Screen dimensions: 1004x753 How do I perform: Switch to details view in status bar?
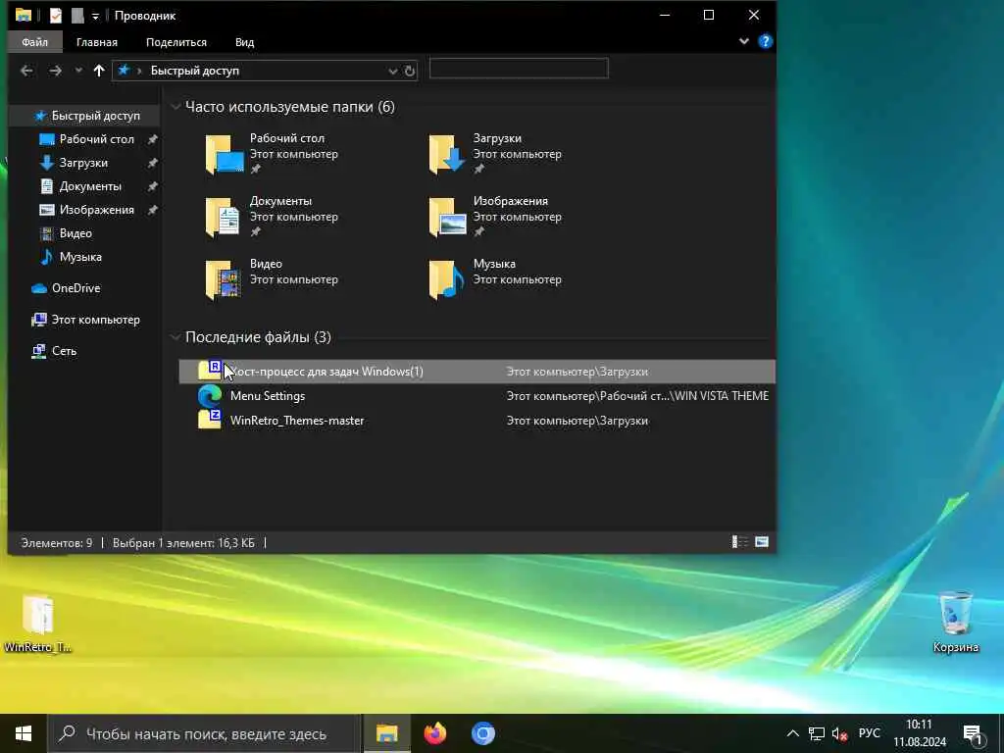(740, 542)
